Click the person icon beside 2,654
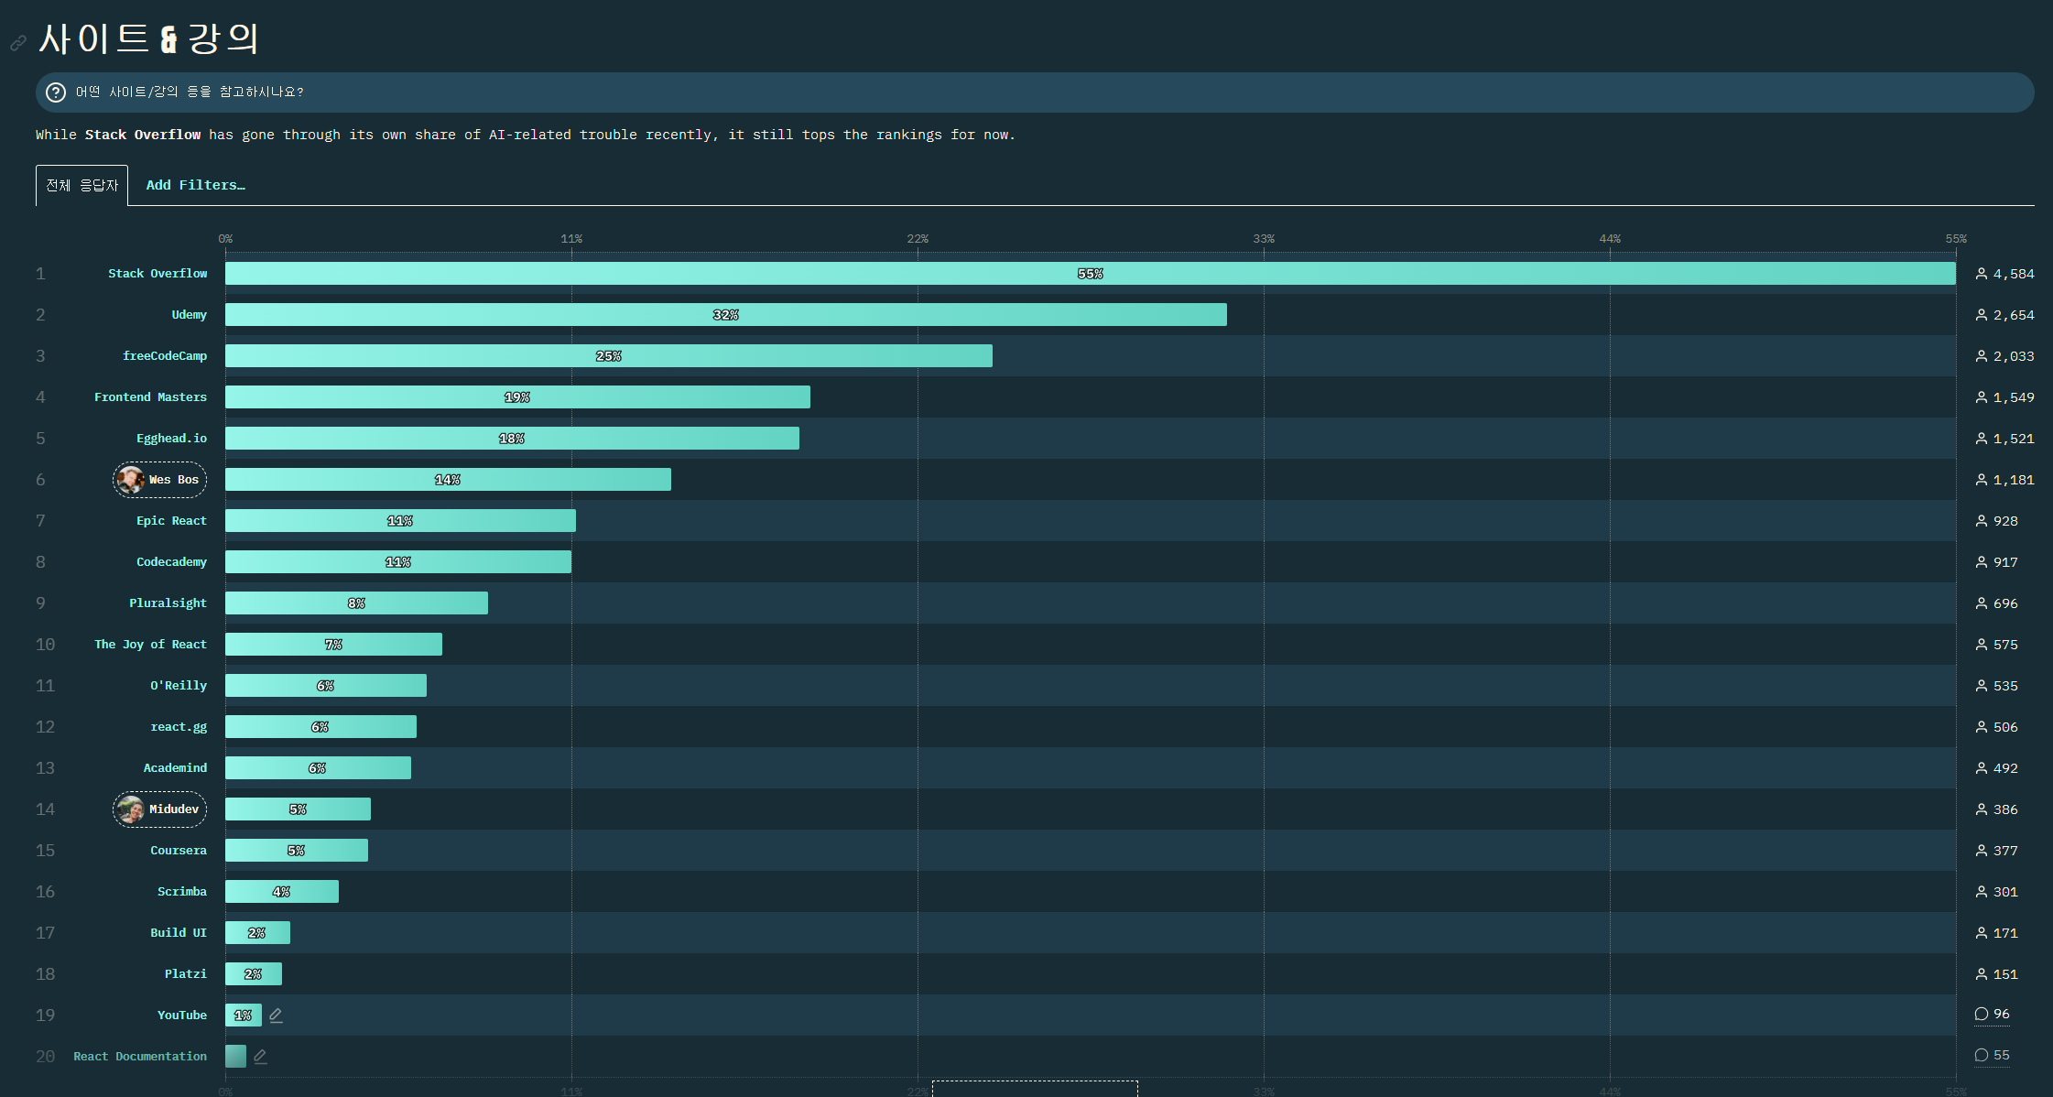Screen dimensions: 2053x1097 1982,315
